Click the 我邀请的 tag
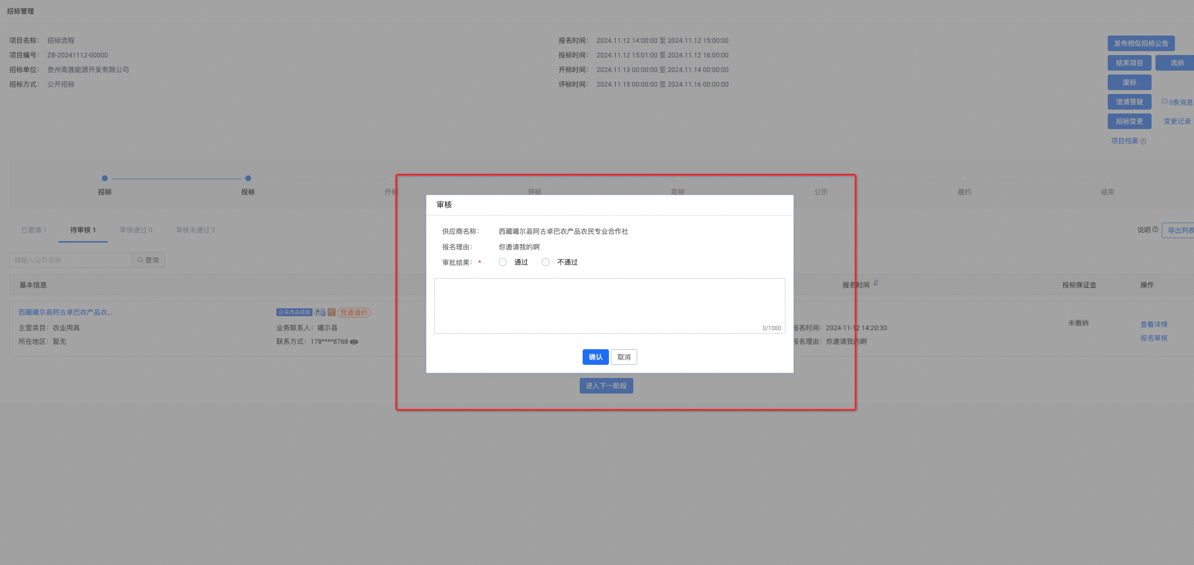The height and width of the screenshot is (565, 1194). tap(354, 313)
